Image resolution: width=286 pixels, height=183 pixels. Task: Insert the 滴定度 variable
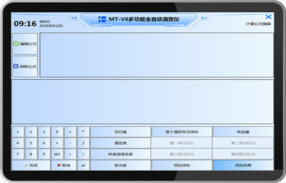click(x=120, y=143)
